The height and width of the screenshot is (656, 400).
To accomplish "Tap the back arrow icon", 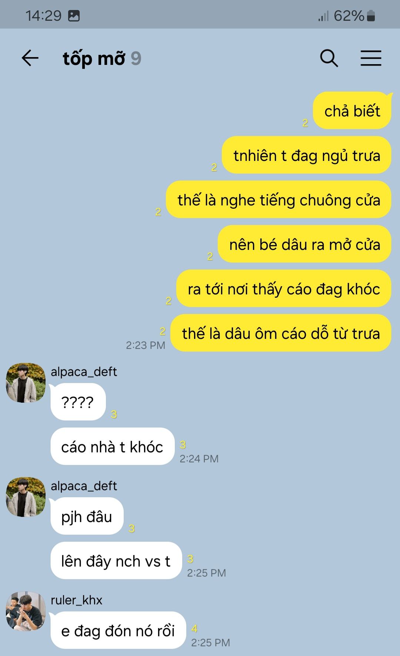I will 30,58.
